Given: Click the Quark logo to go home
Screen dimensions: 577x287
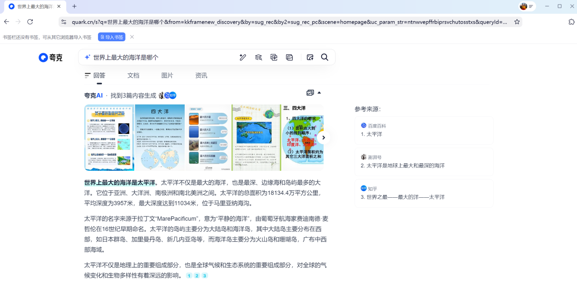Looking at the screenshot, I should pyautogui.click(x=51, y=58).
